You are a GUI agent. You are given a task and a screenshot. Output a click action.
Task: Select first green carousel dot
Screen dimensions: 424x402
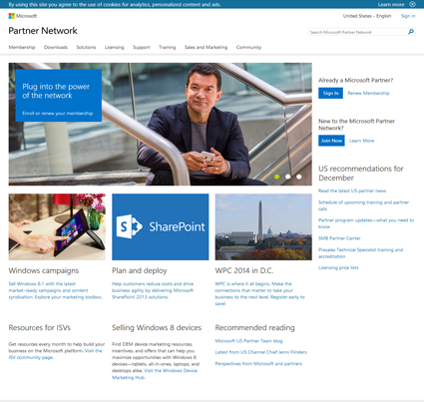click(276, 177)
